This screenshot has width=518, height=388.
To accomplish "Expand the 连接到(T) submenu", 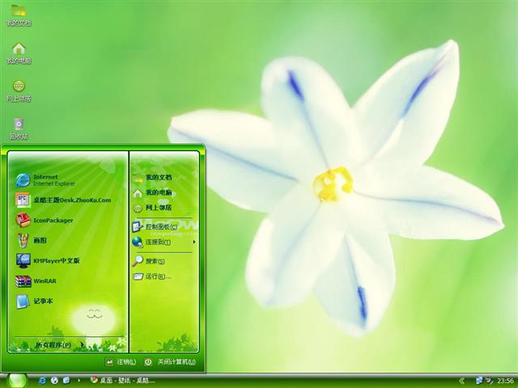I will click(x=163, y=242).
